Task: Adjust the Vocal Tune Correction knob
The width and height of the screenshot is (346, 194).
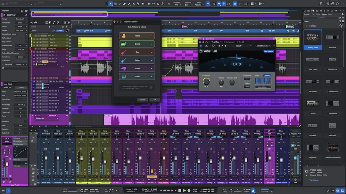Action: pos(206,81)
